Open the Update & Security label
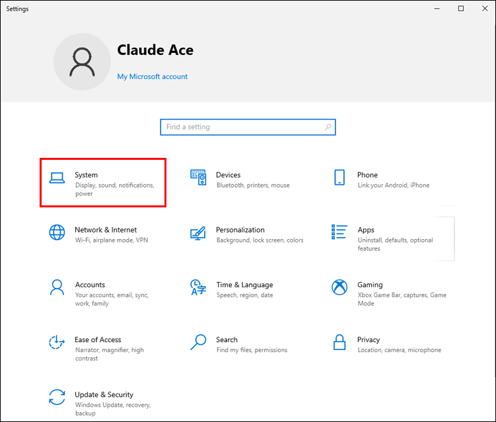This screenshot has height=422, width=496. [104, 394]
